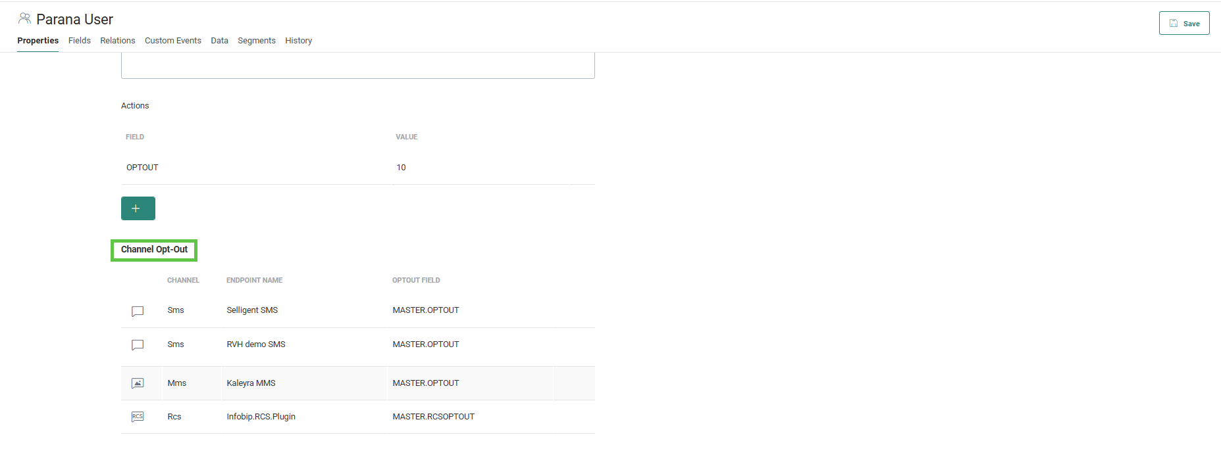Image resolution: width=1221 pixels, height=474 pixels.
Task: Add a new action with plus button
Action: tap(138, 208)
